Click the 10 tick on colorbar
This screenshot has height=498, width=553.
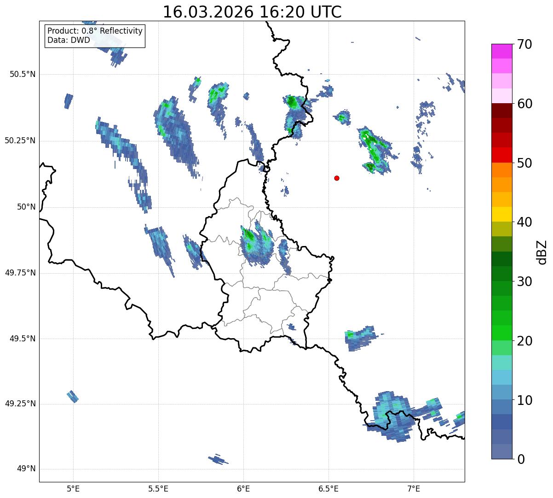click(524, 400)
